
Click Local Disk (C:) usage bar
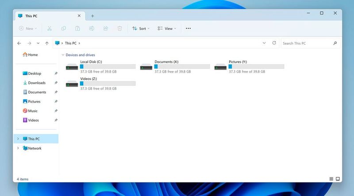click(108, 66)
